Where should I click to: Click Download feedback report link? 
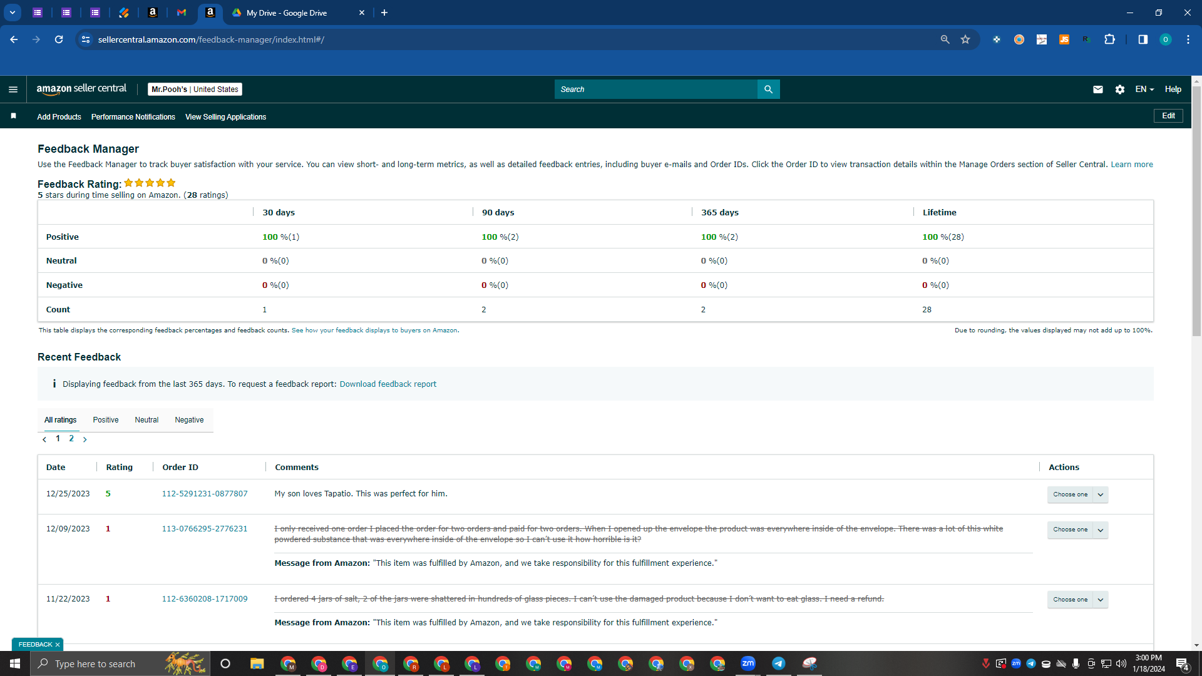[x=388, y=384]
